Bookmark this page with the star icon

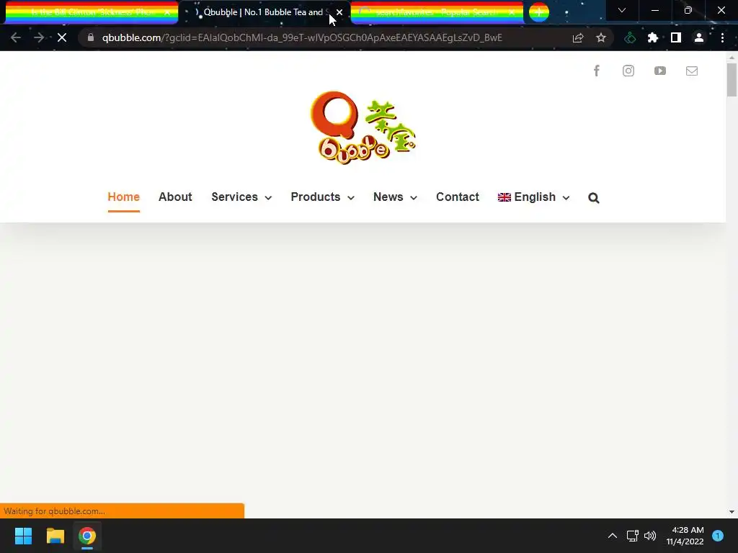pyautogui.click(x=601, y=37)
